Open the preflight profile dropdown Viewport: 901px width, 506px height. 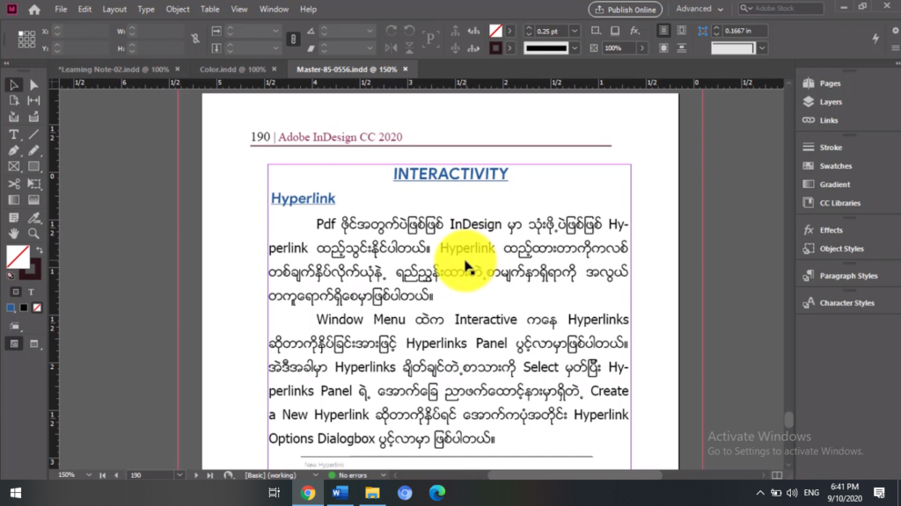click(315, 475)
